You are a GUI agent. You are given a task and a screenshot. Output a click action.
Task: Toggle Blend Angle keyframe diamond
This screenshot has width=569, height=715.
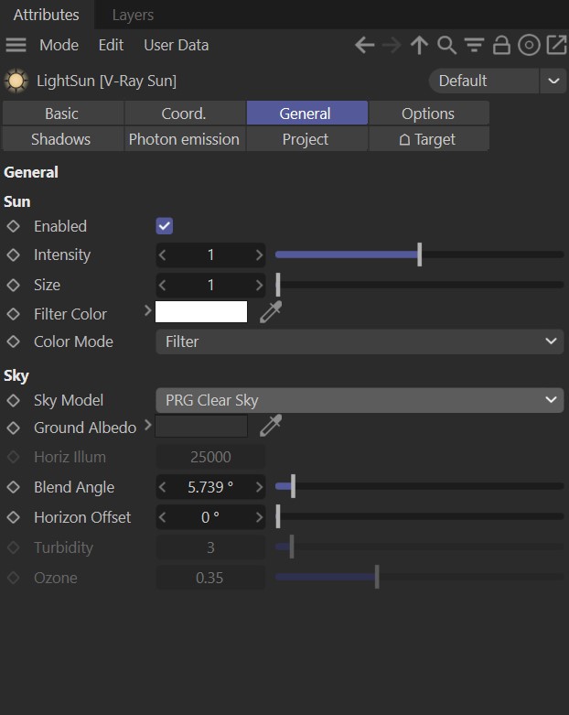click(13, 487)
